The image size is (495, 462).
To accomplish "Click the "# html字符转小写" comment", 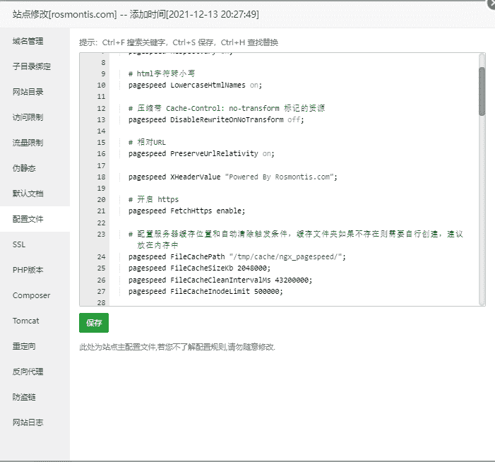I will tap(162, 73).
